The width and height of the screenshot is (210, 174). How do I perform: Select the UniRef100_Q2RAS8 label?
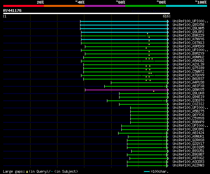click(x=188, y=140)
